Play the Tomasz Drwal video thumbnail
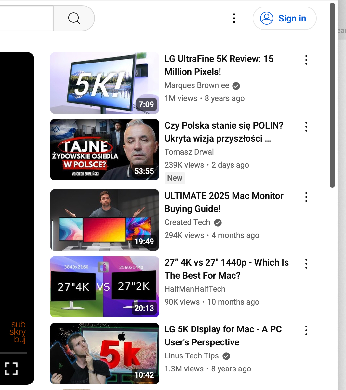The image size is (346, 390). pyautogui.click(x=104, y=150)
